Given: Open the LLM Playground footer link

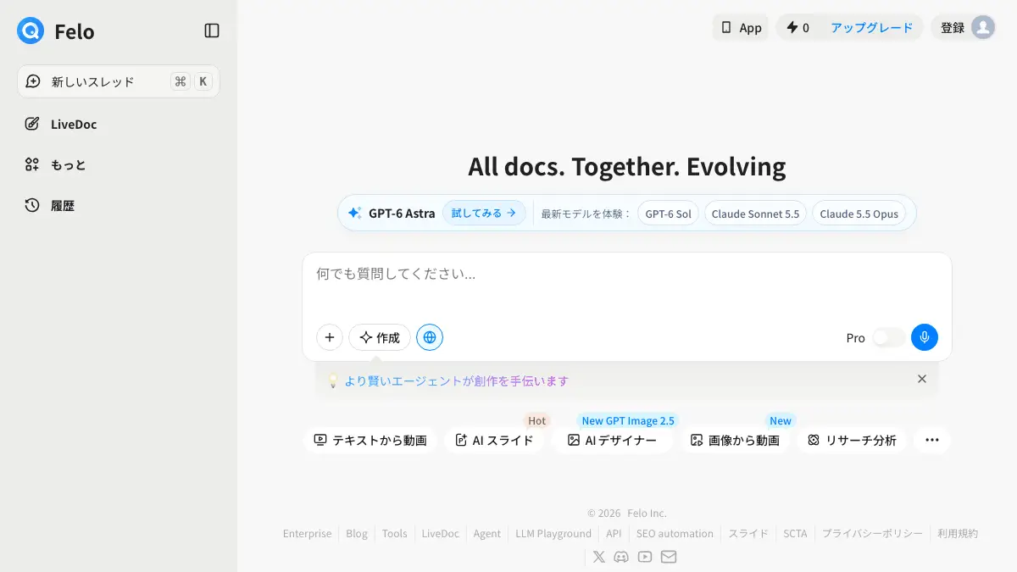Looking at the screenshot, I should 553,534.
